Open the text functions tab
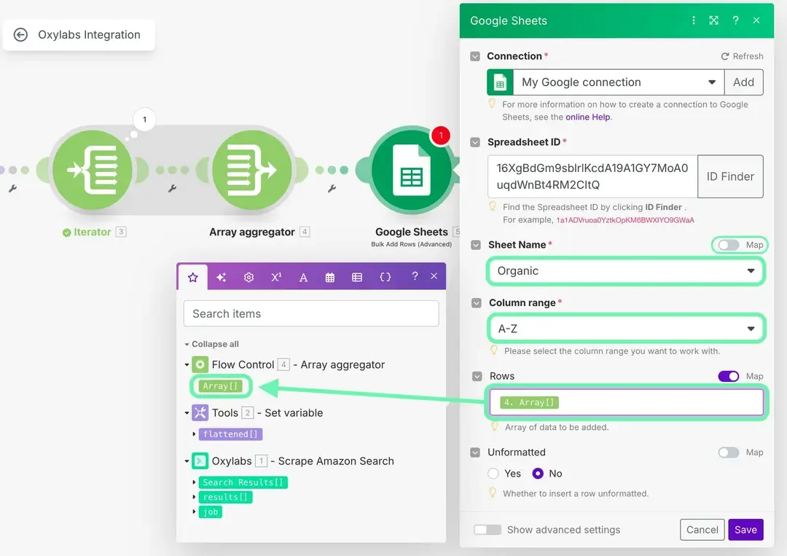Image resolution: width=787 pixels, height=556 pixels. point(303,277)
